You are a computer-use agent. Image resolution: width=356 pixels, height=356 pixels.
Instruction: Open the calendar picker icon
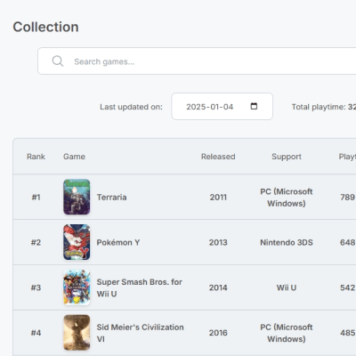(x=254, y=106)
